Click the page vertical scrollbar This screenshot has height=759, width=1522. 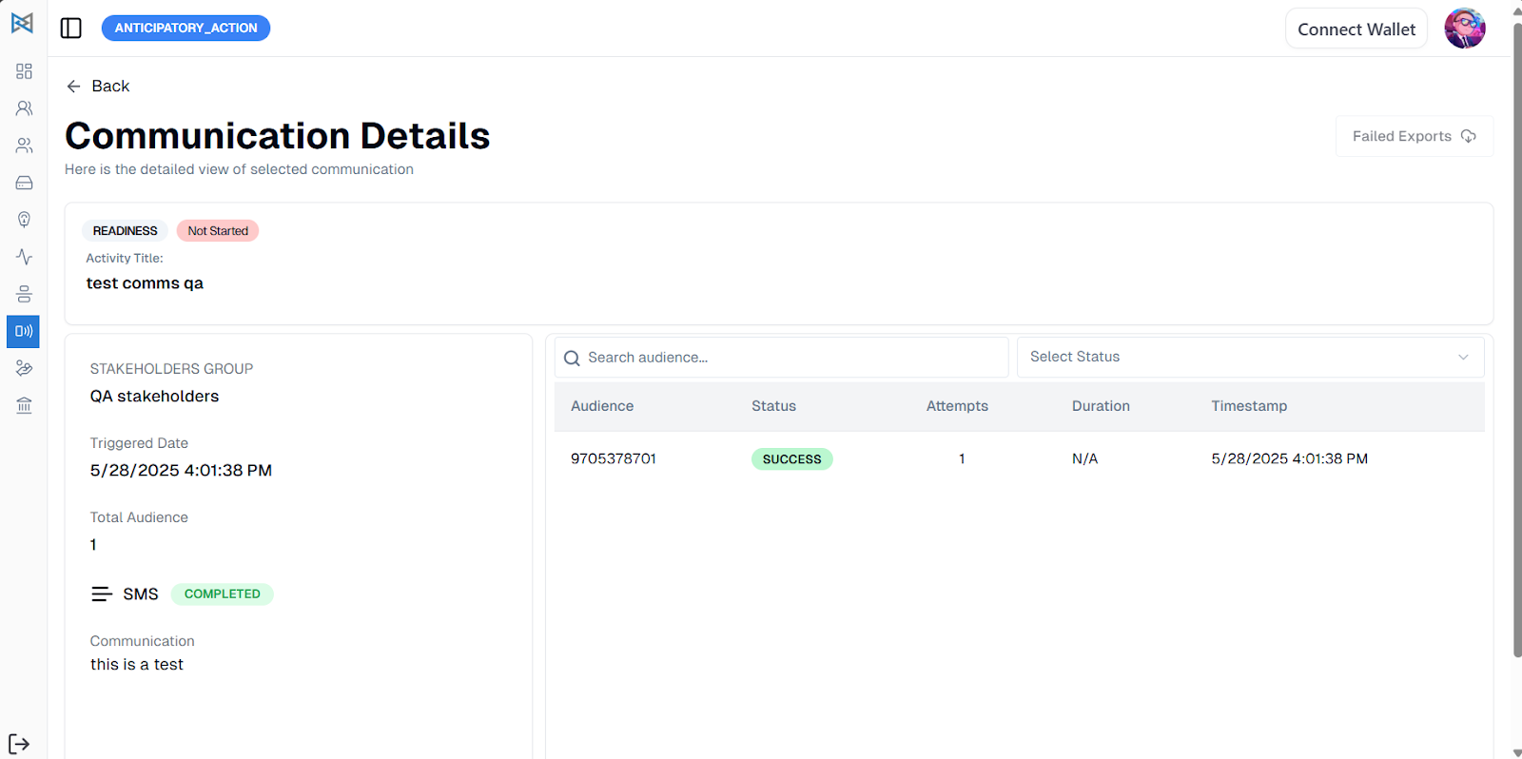1516,342
